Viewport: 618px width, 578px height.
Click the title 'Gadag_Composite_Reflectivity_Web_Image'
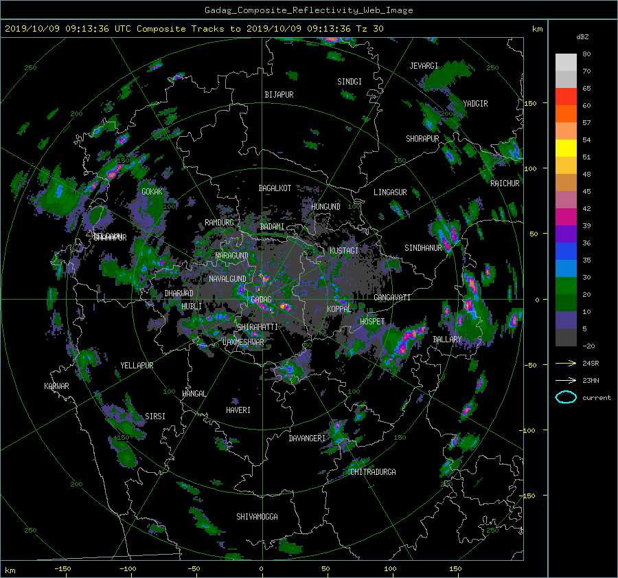(308, 10)
